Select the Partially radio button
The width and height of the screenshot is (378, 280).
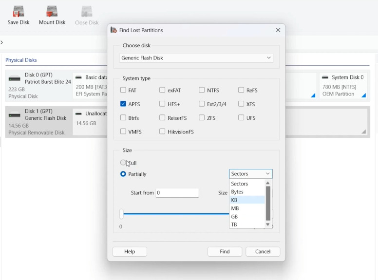coord(123,174)
